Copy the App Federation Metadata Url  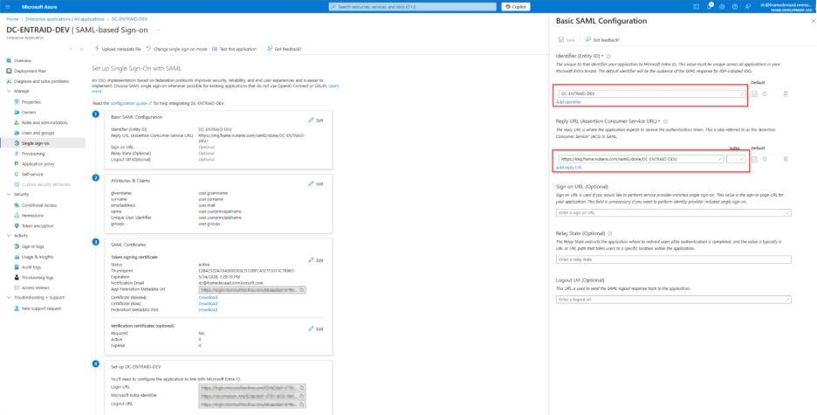pyautogui.click(x=301, y=289)
